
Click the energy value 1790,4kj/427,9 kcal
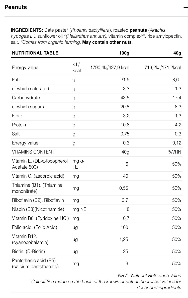(x=110, y=68)
